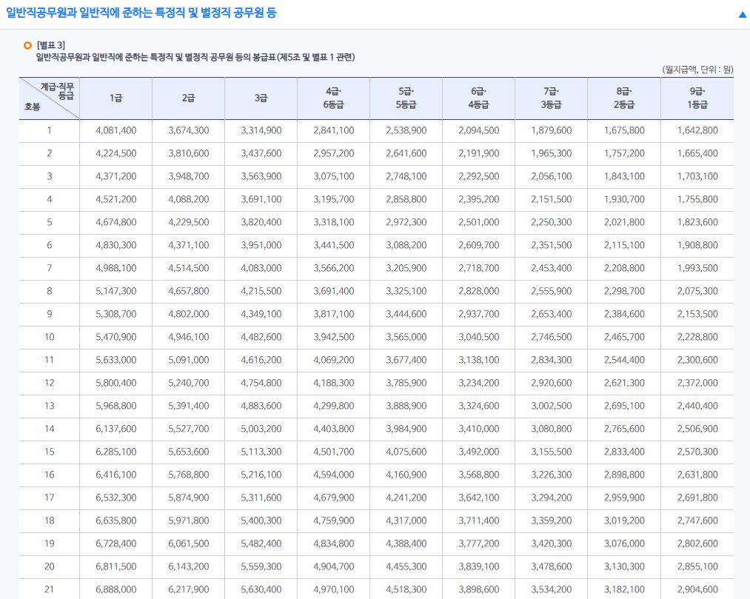Click the 3급 column header
The image size is (750, 599).
[261, 98]
